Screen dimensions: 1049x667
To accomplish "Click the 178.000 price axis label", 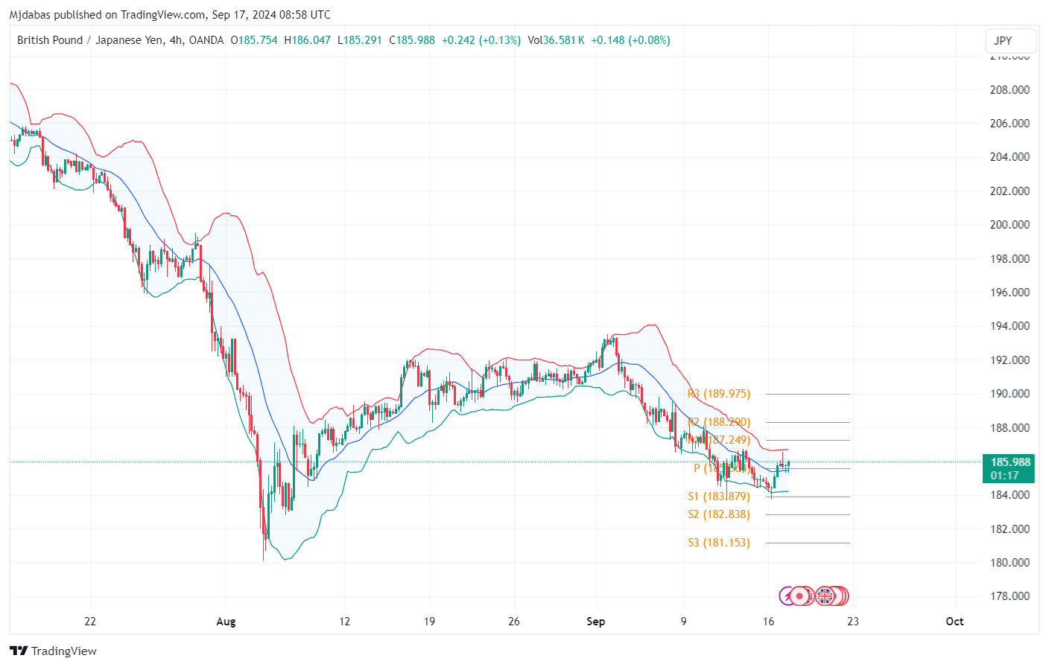I will pyautogui.click(x=1010, y=596).
